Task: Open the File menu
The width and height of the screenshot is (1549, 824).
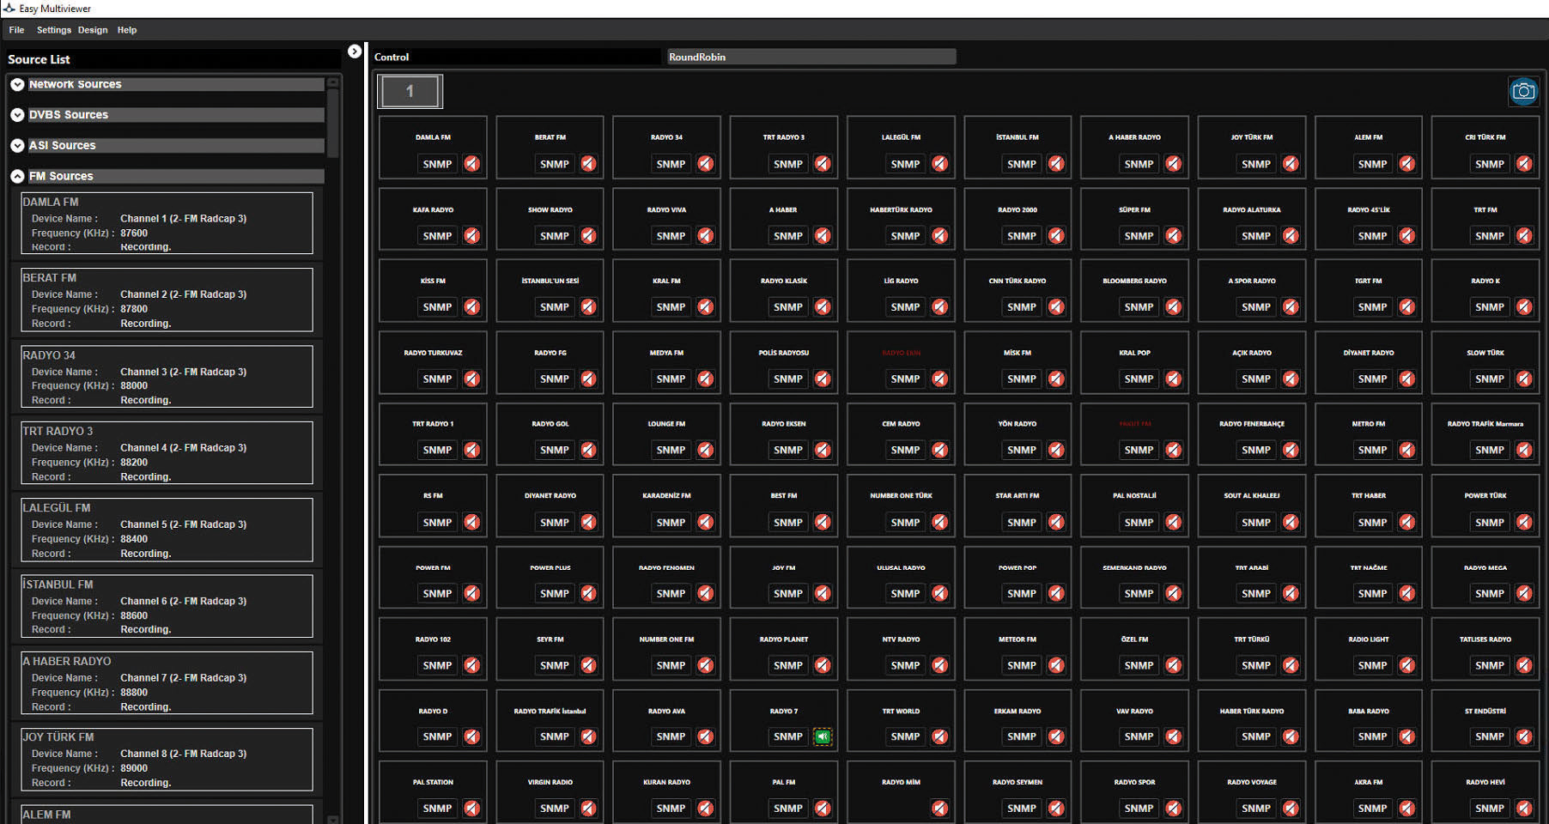Action: (x=16, y=30)
